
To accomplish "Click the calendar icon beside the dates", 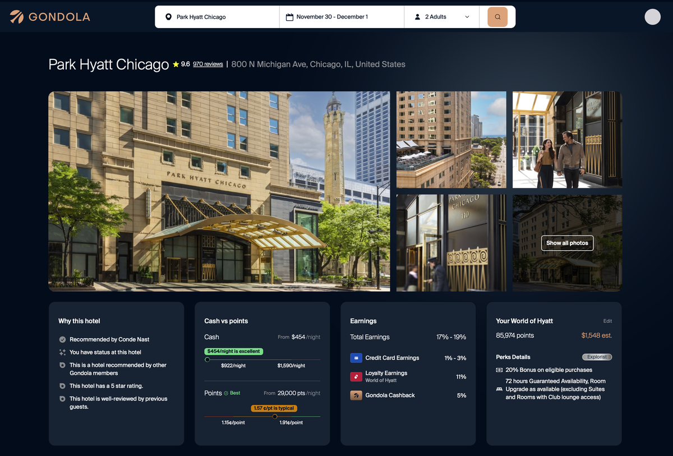I will coord(289,17).
